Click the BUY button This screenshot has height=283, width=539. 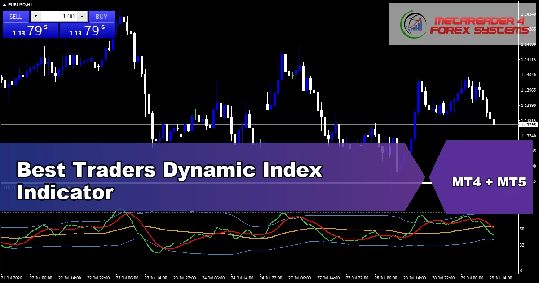click(102, 17)
